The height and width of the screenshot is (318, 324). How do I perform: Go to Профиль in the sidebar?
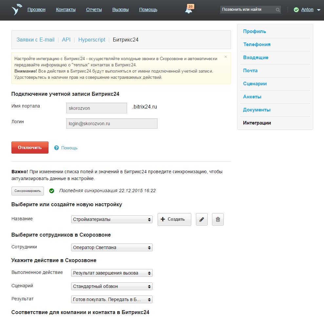tap(255, 31)
